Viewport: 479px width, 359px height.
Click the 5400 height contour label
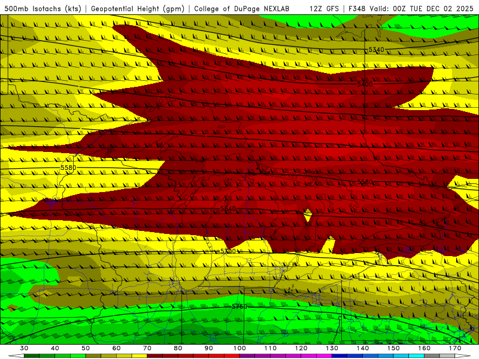(365, 84)
